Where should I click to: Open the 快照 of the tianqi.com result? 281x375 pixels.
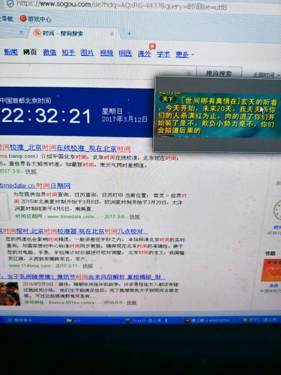pyautogui.click(x=31, y=172)
